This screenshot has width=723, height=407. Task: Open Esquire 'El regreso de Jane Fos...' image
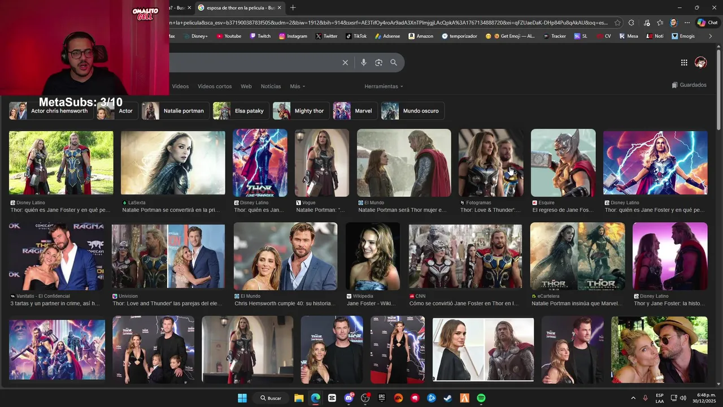[563, 163]
